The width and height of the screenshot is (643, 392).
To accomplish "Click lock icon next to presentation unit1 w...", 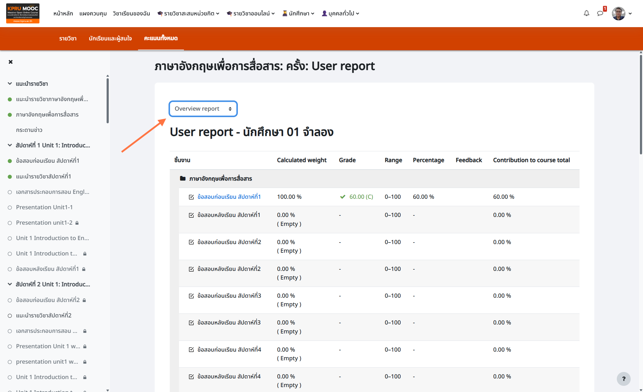I will (x=85, y=362).
